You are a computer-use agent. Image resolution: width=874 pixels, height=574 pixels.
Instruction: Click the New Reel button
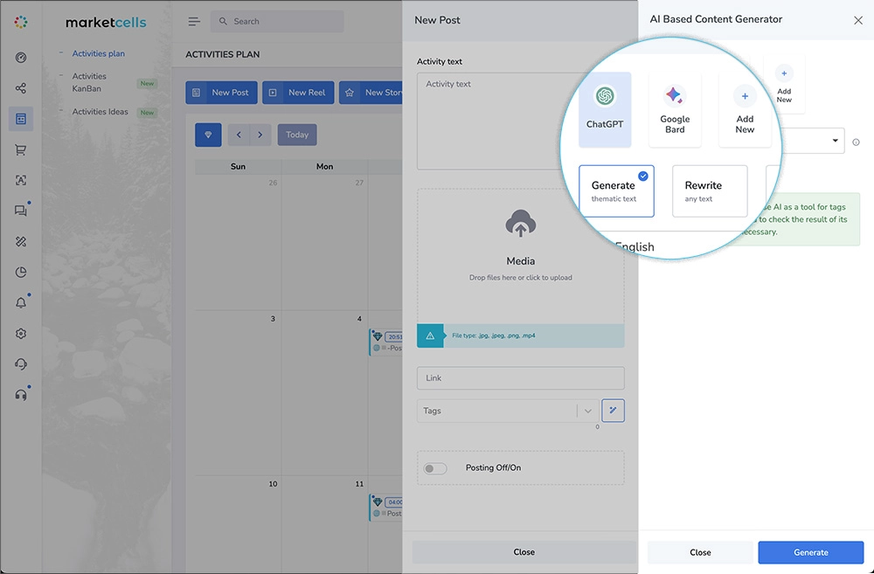pos(298,93)
